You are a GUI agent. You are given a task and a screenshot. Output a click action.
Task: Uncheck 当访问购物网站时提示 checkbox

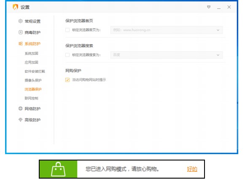[x=67, y=80]
